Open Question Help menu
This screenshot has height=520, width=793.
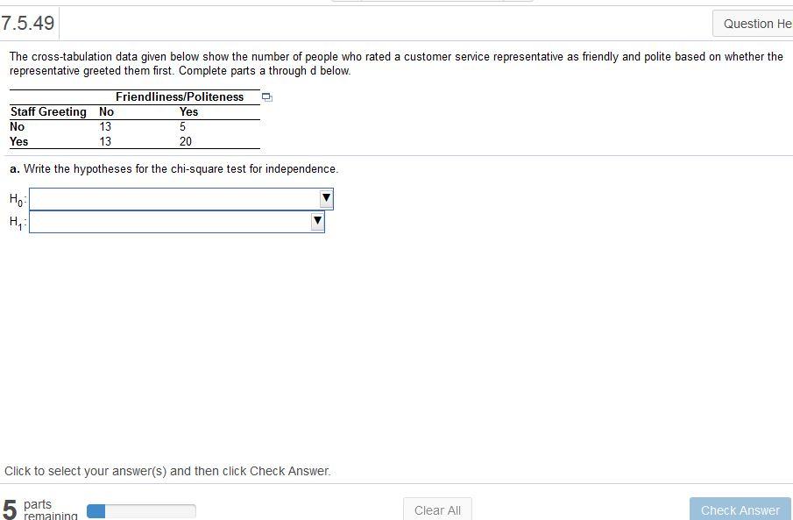(755, 23)
